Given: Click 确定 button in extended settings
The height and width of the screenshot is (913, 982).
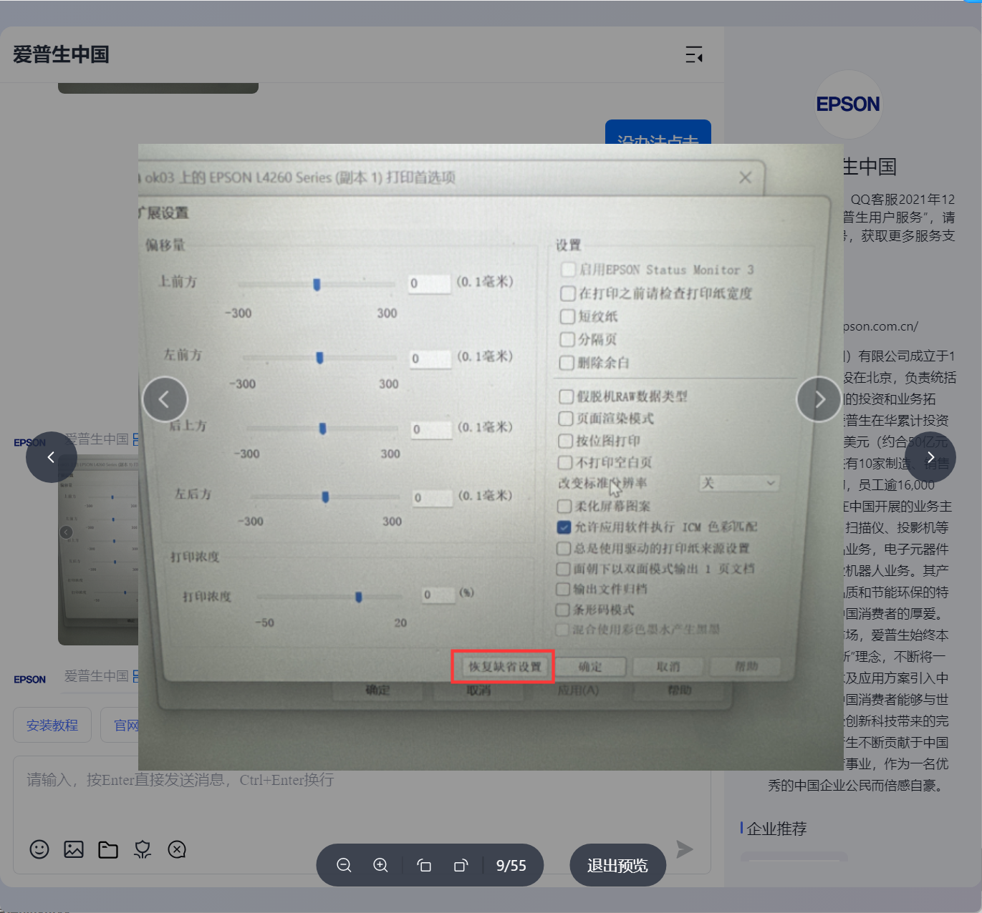Looking at the screenshot, I should point(590,667).
